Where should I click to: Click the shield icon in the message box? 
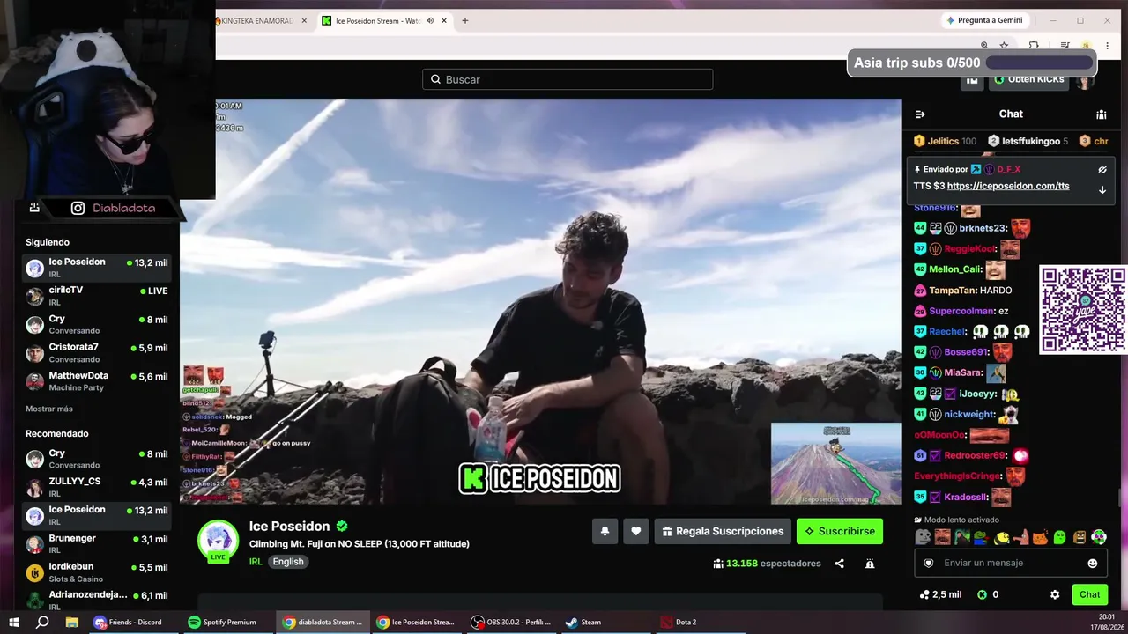[928, 564]
